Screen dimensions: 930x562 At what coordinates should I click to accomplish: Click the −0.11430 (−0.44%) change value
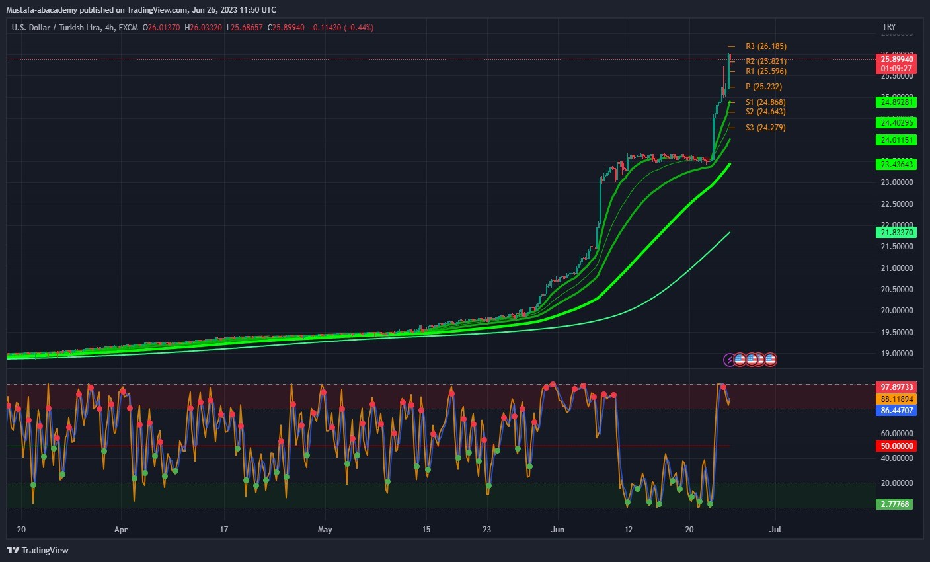[342, 28]
